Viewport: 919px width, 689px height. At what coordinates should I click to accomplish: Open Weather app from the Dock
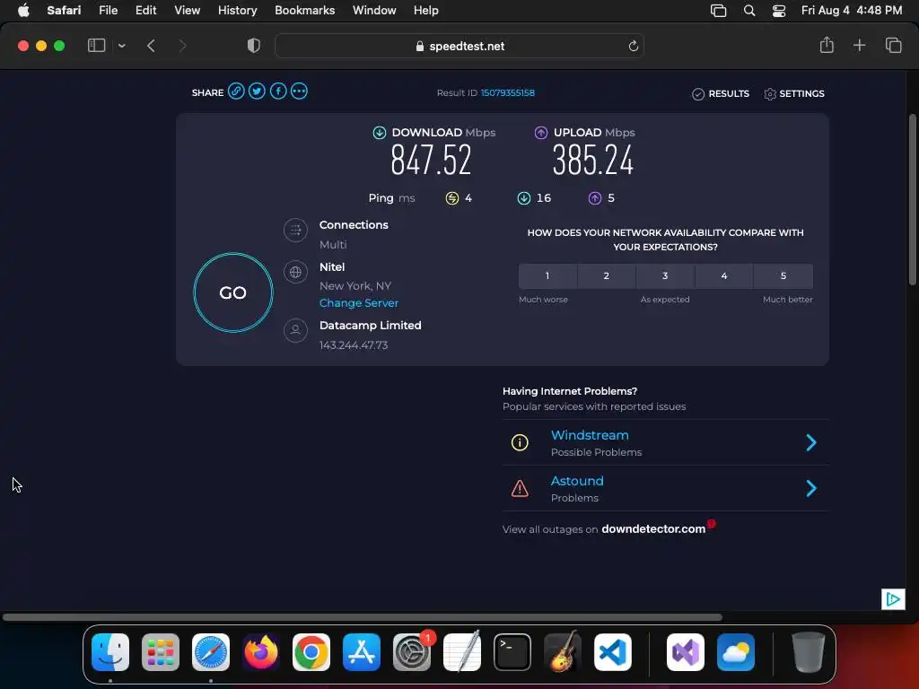pos(736,652)
